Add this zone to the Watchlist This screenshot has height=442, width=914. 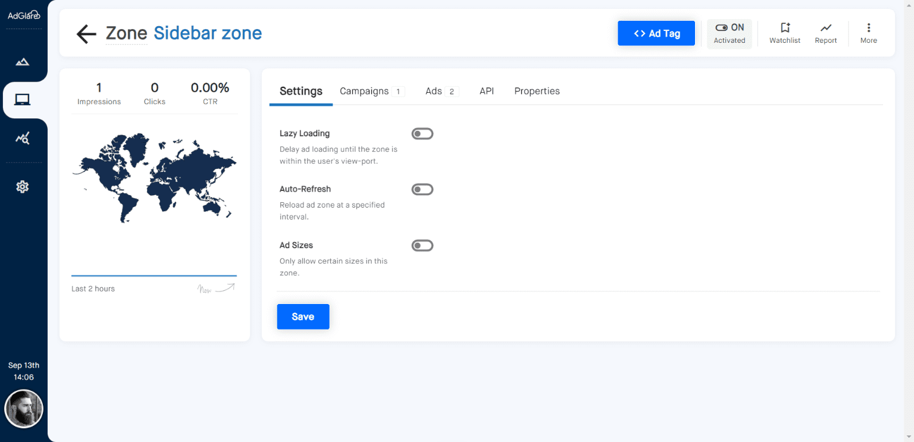(784, 32)
